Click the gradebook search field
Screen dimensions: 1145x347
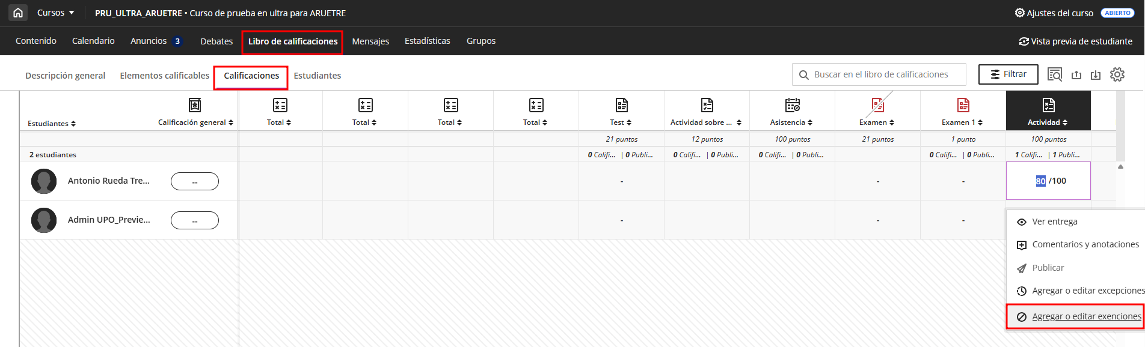[x=880, y=74]
